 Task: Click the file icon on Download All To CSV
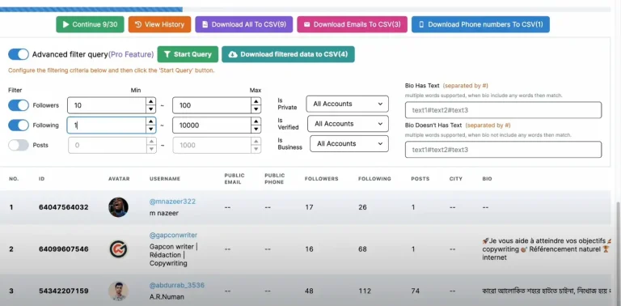point(205,24)
